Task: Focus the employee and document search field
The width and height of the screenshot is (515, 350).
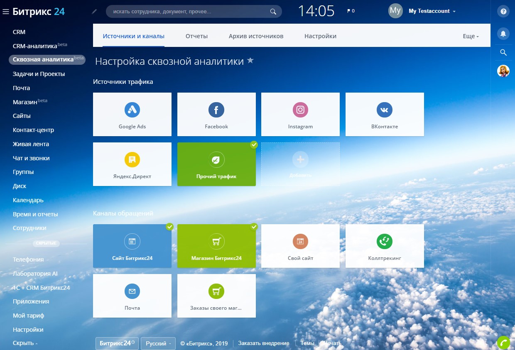Action: pyautogui.click(x=194, y=12)
